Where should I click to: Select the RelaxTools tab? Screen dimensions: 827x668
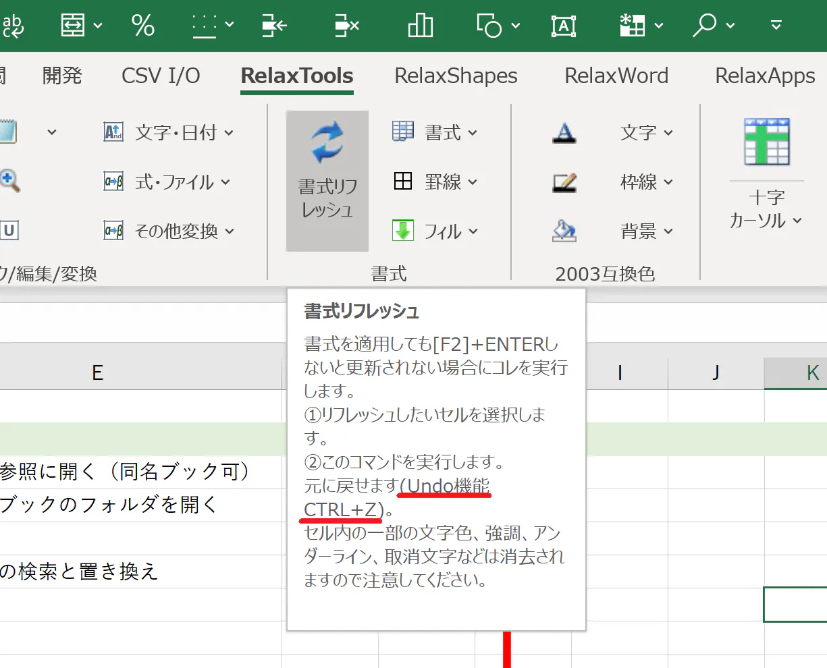pyautogui.click(x=297, y=76)
